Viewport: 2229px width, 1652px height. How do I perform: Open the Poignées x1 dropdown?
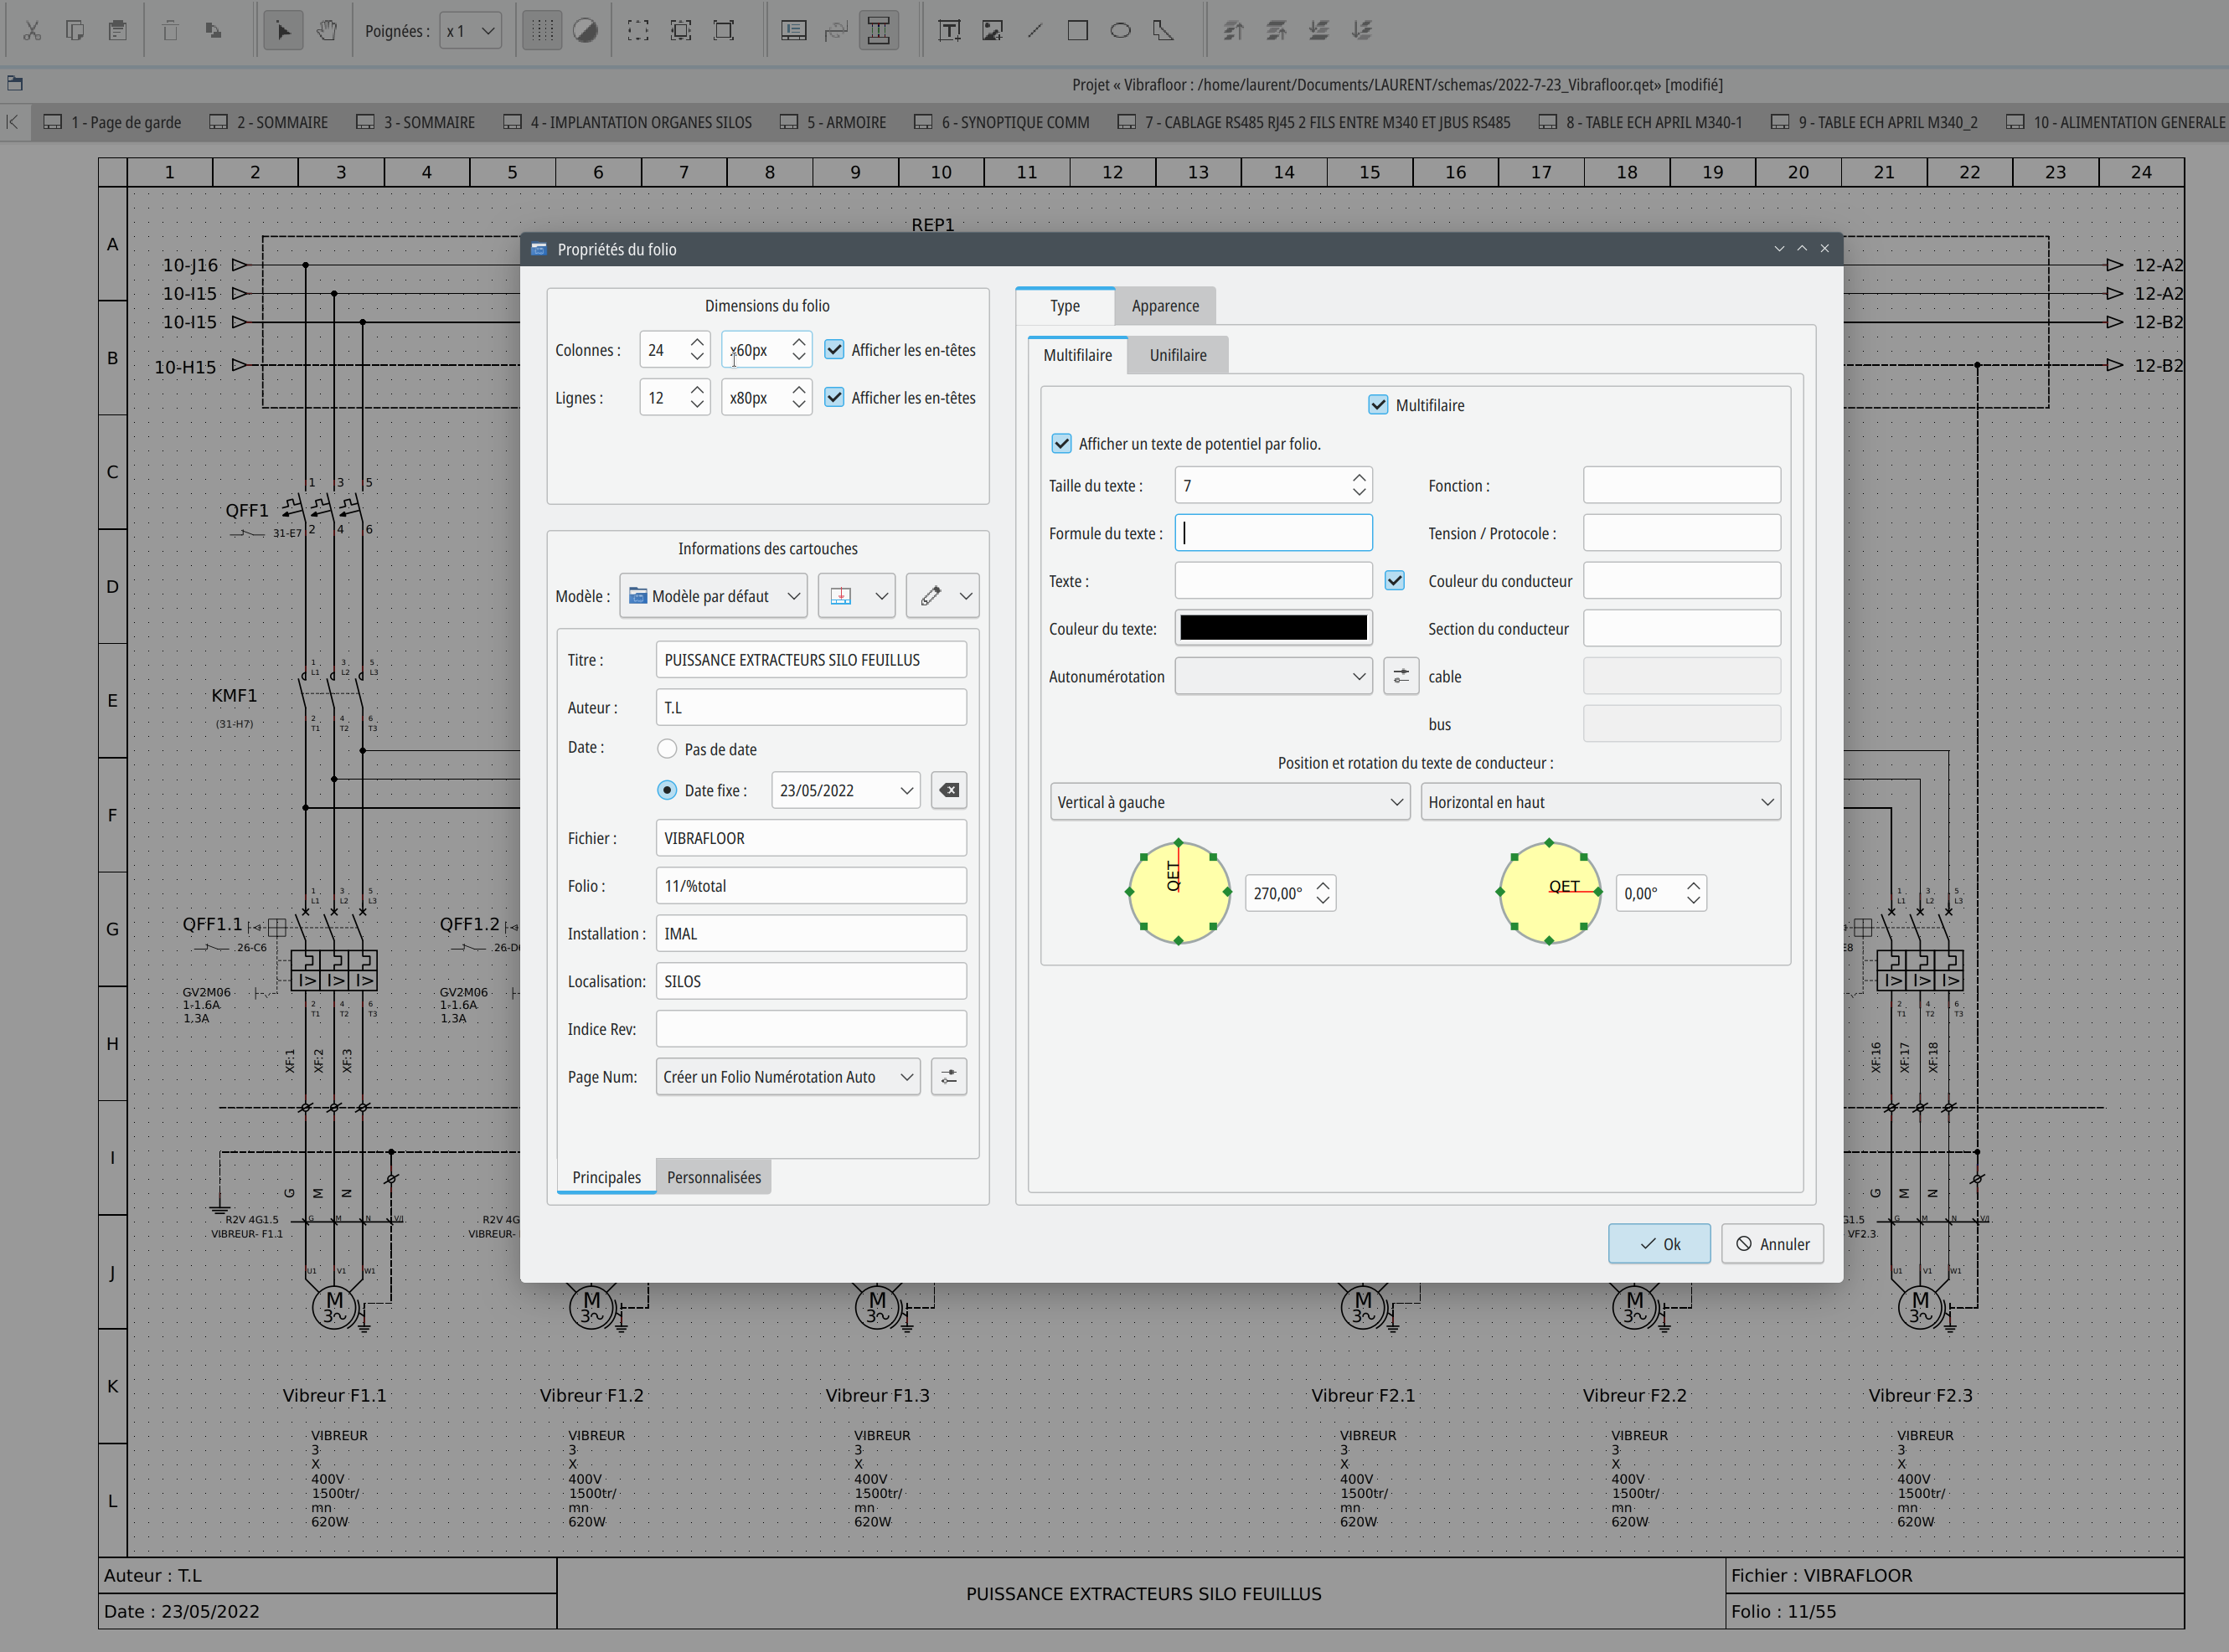(470, 30)
